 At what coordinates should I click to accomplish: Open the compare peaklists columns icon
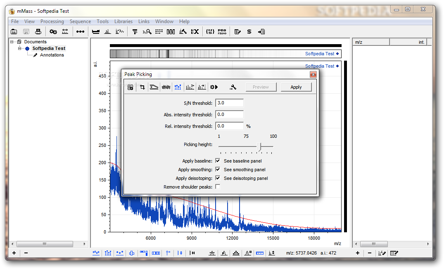click(171, 32)
